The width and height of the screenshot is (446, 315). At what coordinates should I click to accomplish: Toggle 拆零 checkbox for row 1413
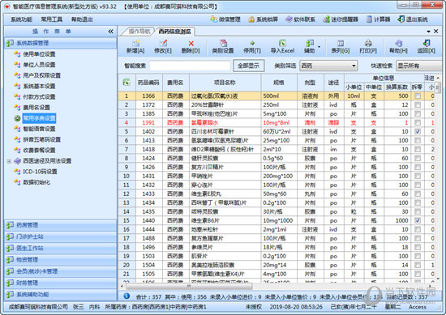[x=418, y=140]
